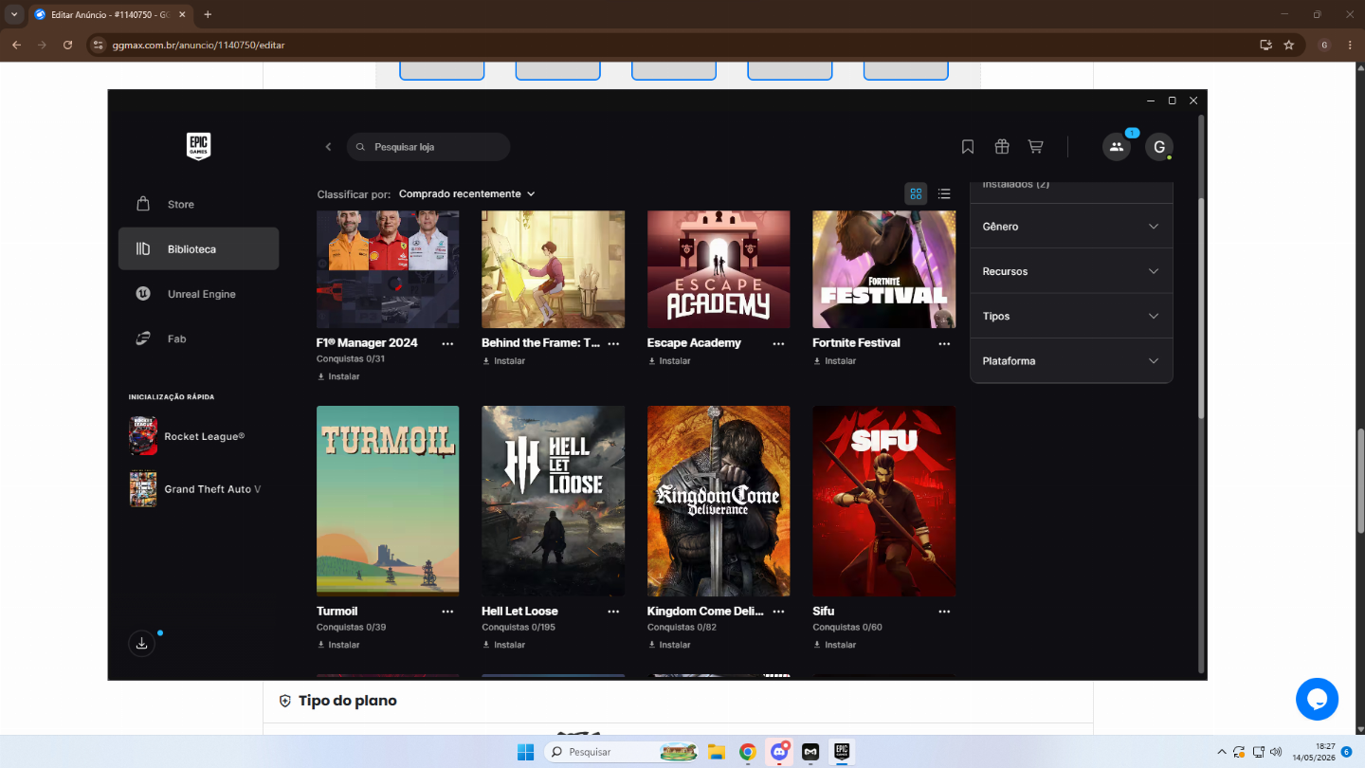
Task: Open the friends list icon
Action: 1117,147
